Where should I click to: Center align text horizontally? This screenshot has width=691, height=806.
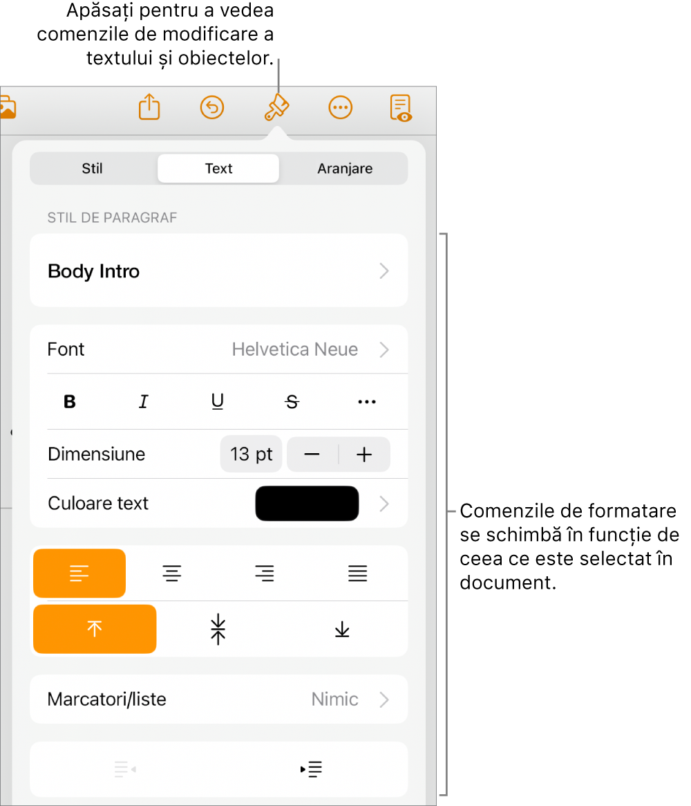pyautogui.click(x=172, y=573)
